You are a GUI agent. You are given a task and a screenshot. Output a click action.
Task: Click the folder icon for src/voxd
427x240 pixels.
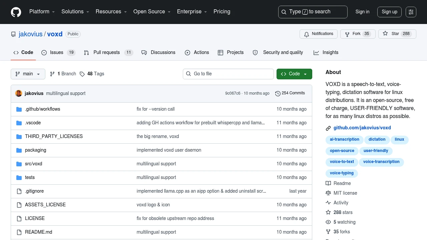[x=19, y=164]
